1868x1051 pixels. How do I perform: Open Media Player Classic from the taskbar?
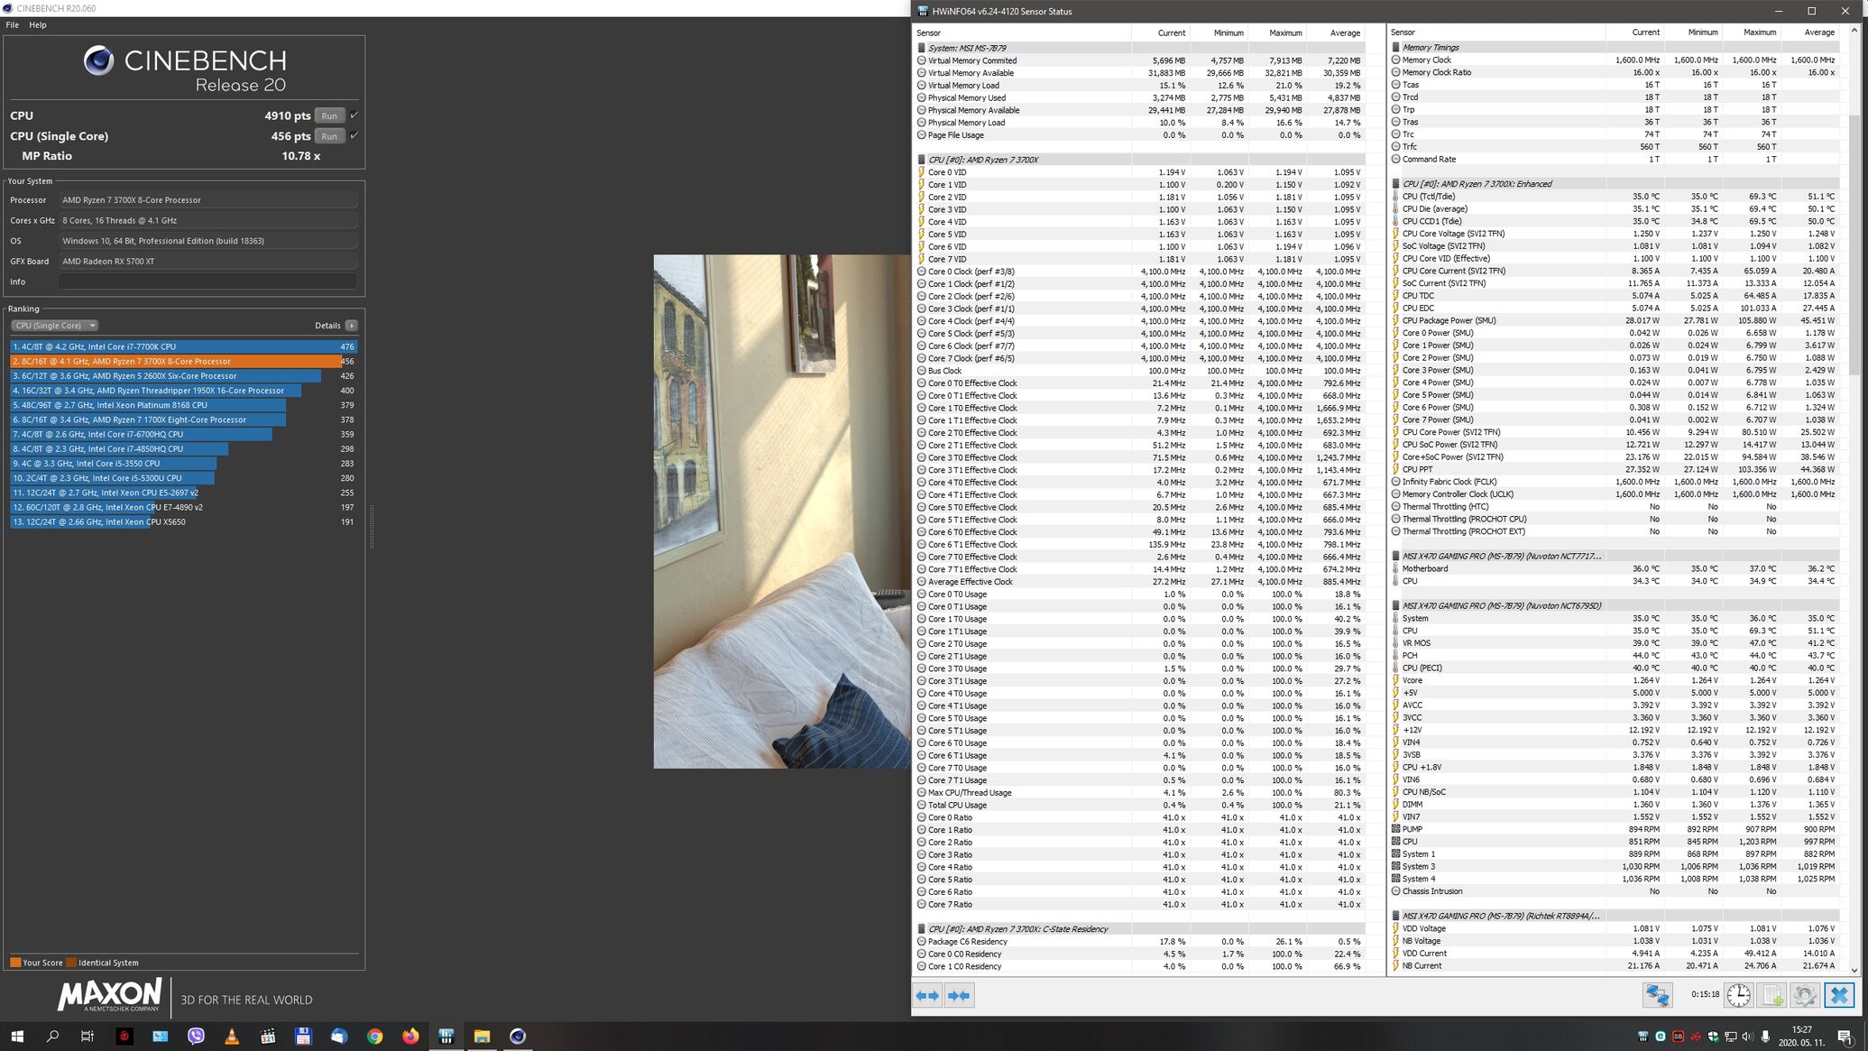click(267, 1037)
